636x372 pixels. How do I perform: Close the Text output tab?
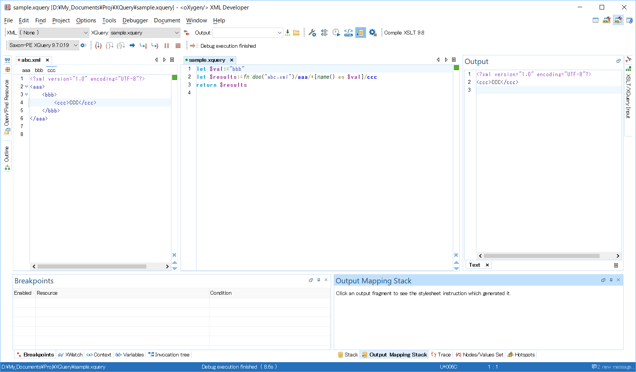coord(487,265)
